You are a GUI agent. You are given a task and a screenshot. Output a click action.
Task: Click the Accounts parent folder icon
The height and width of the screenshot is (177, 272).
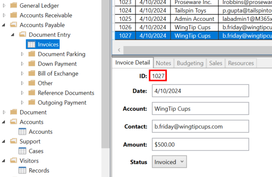tap(14, 122)
